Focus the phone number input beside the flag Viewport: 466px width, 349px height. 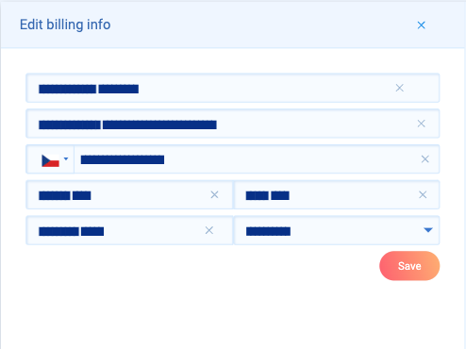click(x=257, y=159)
